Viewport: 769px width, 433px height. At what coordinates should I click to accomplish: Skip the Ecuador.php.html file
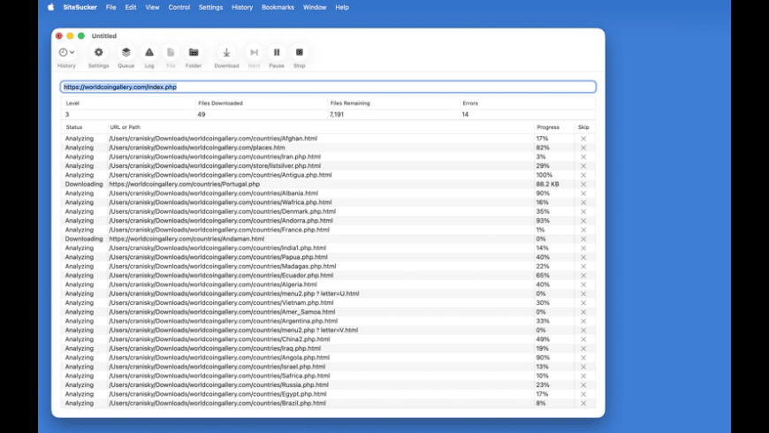pyautogui.click(x=583, y=276)
